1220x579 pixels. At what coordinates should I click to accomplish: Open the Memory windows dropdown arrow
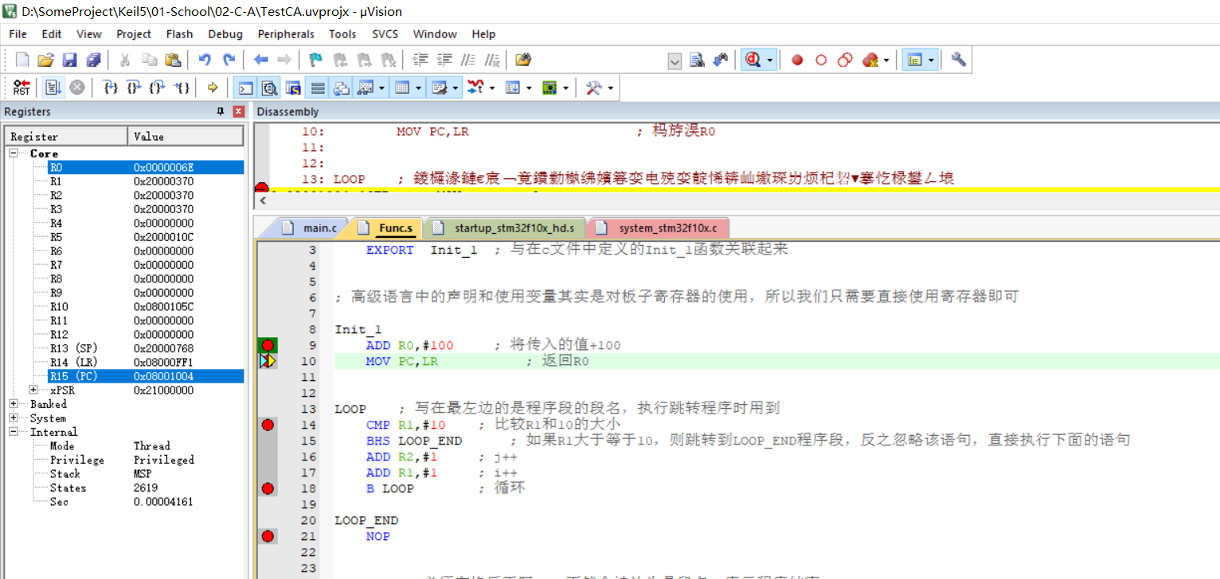pos(418,87)
